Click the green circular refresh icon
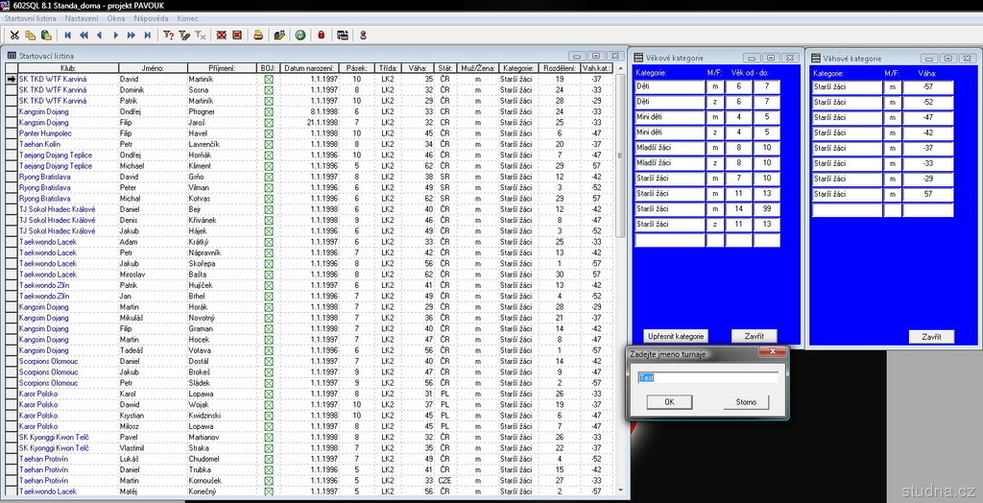The height and width of the screenshot is (503, 983). click(x=300, y=35)
